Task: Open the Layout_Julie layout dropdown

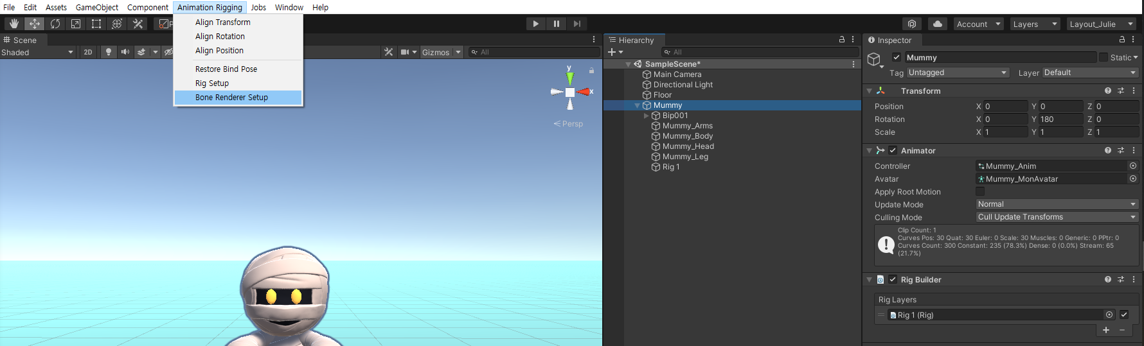Action: pyautogui.click(x=1102, y=24)
